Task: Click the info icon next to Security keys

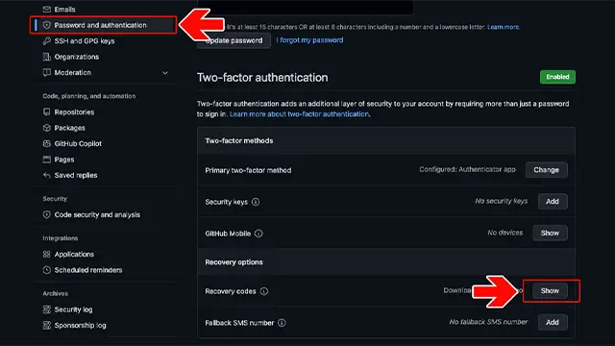Action: pyautogui.click(x=256, y=202)
